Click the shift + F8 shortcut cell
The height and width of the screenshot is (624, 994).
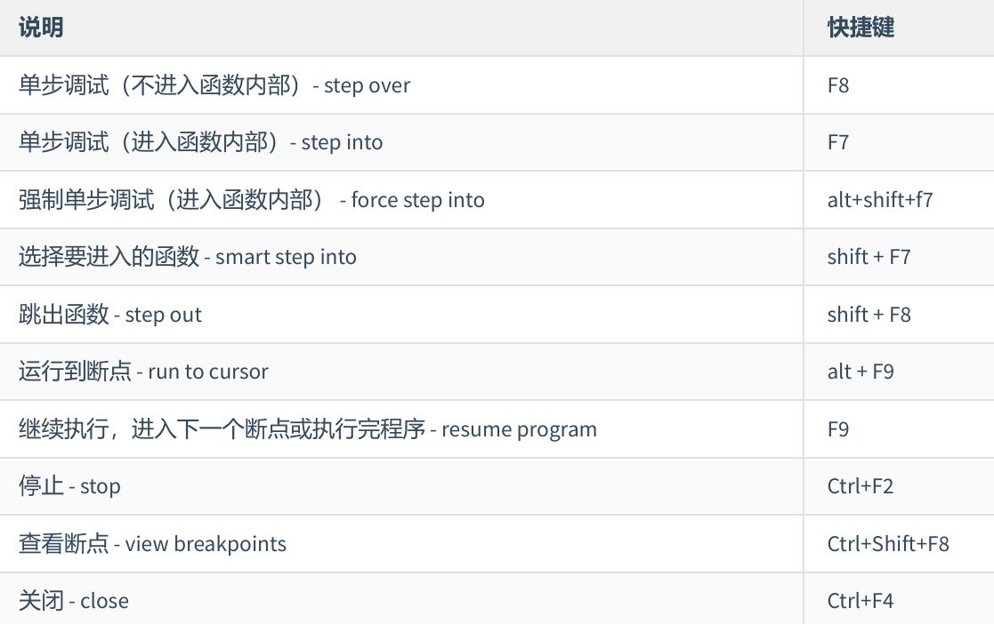coord(869,315)
